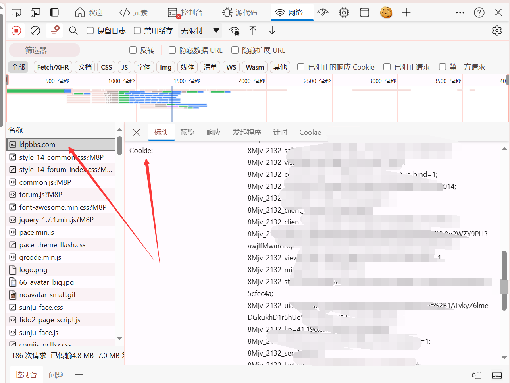Tick the 已阻止请求 checkbox
The height and width of the screenshot is (383, 510).
[x=387, y=67]
